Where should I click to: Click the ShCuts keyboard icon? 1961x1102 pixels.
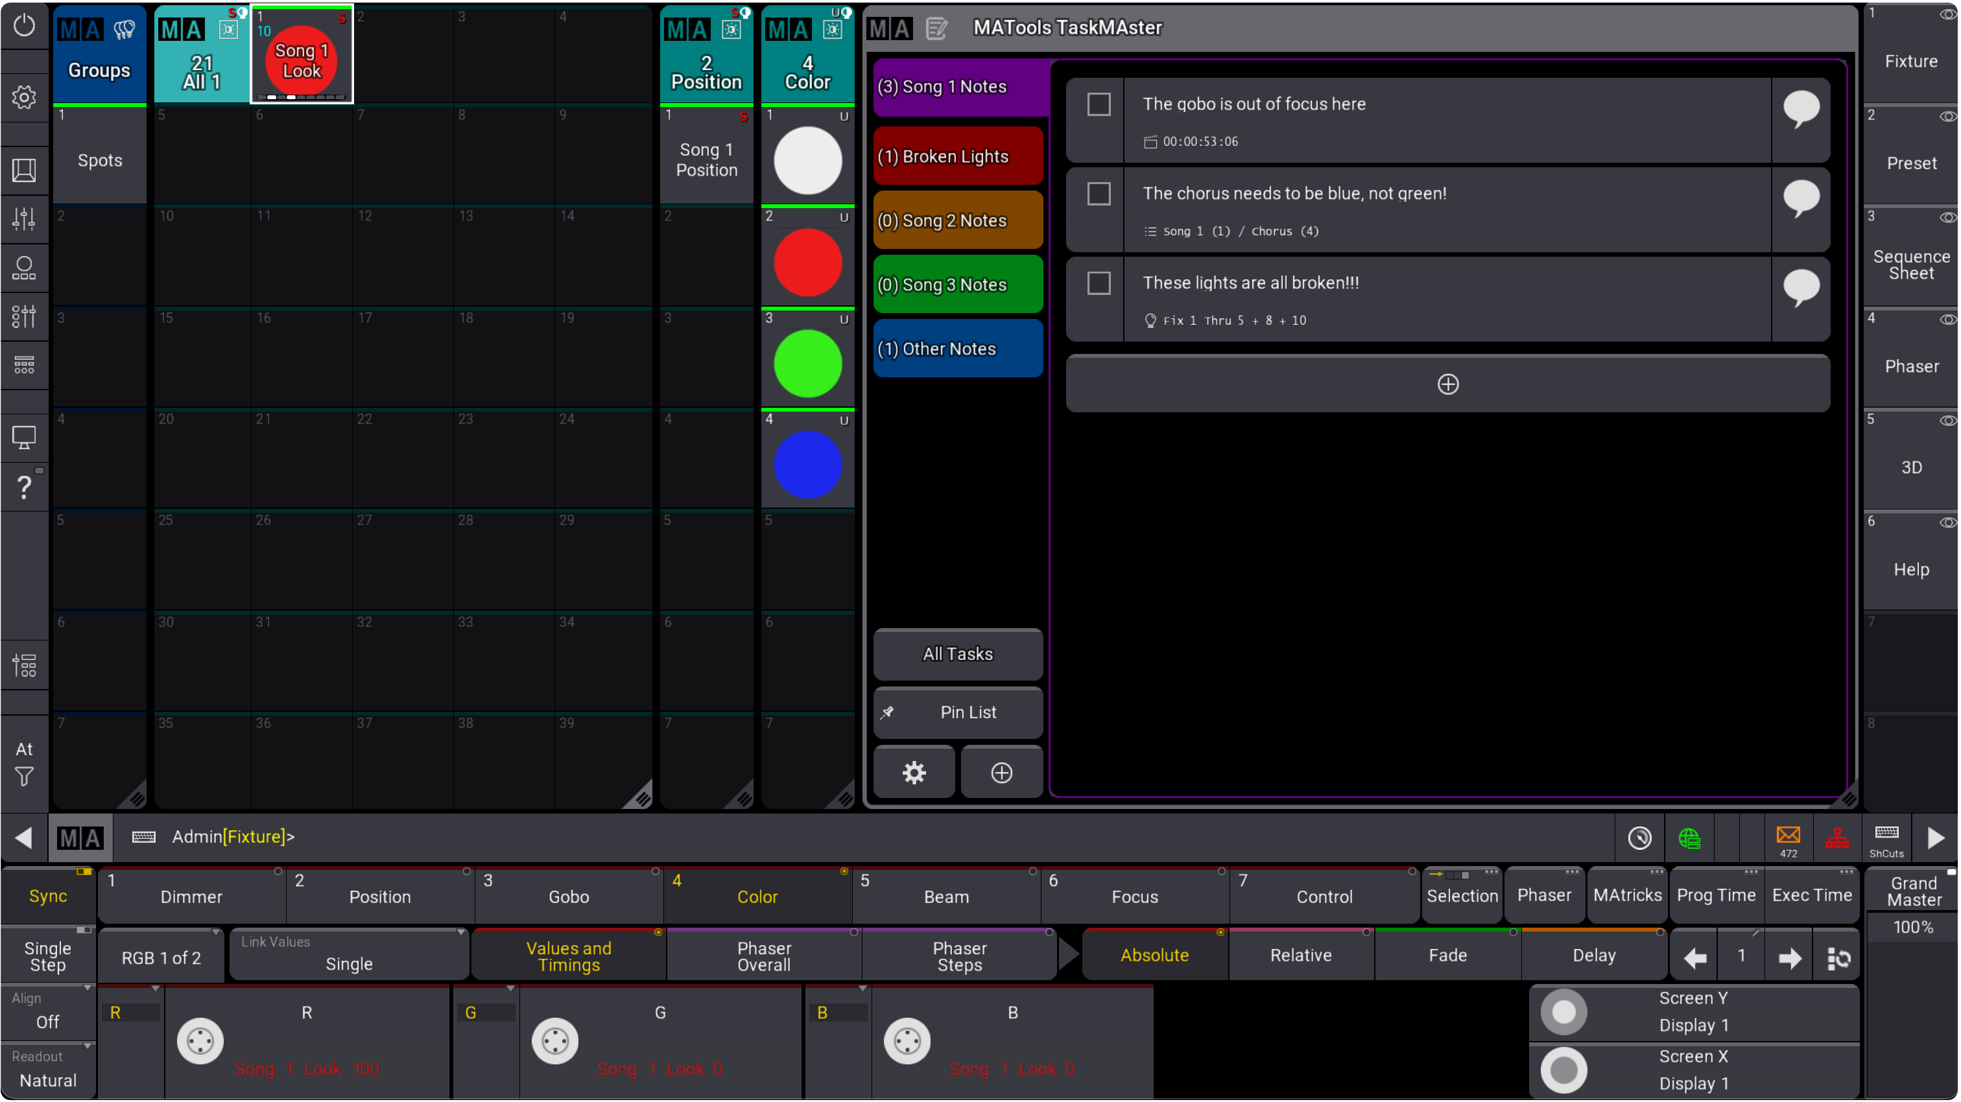pos(1886,838)
